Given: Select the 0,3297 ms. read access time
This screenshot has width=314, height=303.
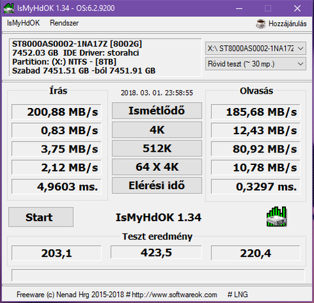Looking at the screenshot, I should point(256,187).
